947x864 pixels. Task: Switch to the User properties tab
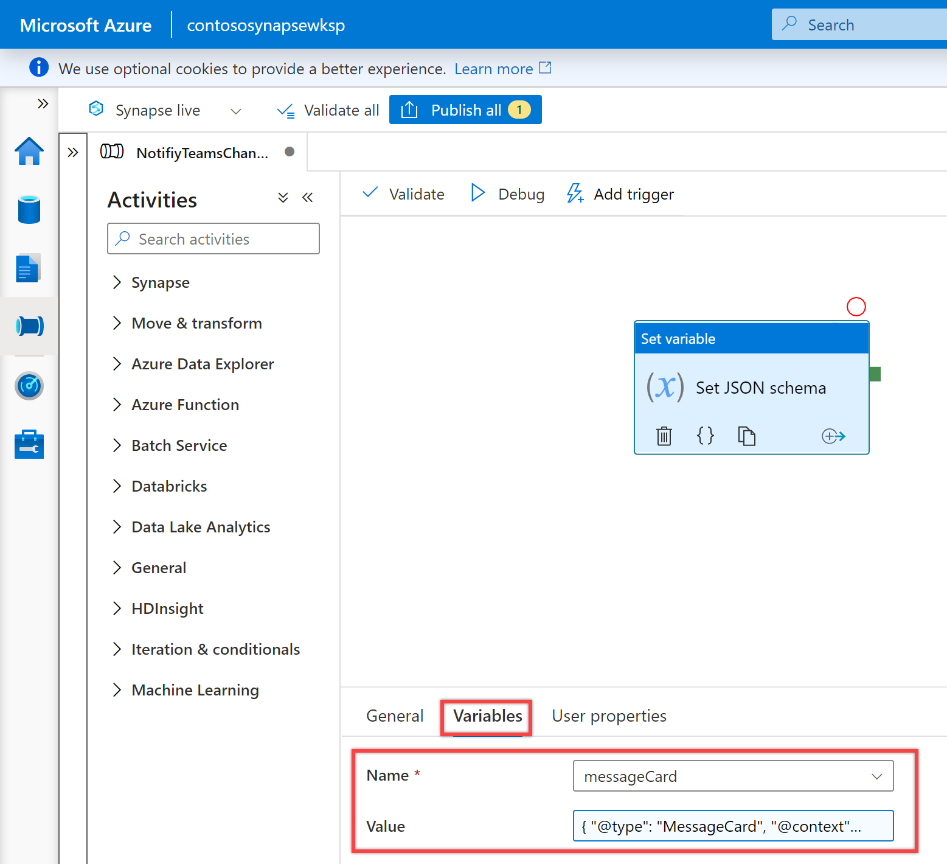(608, 716)
